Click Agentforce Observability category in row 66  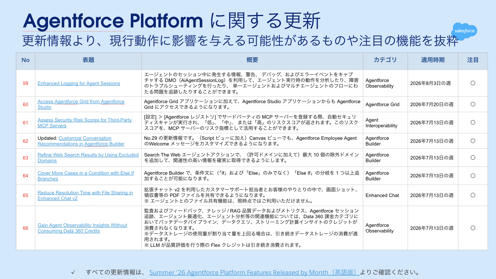(x=379, y=228)
